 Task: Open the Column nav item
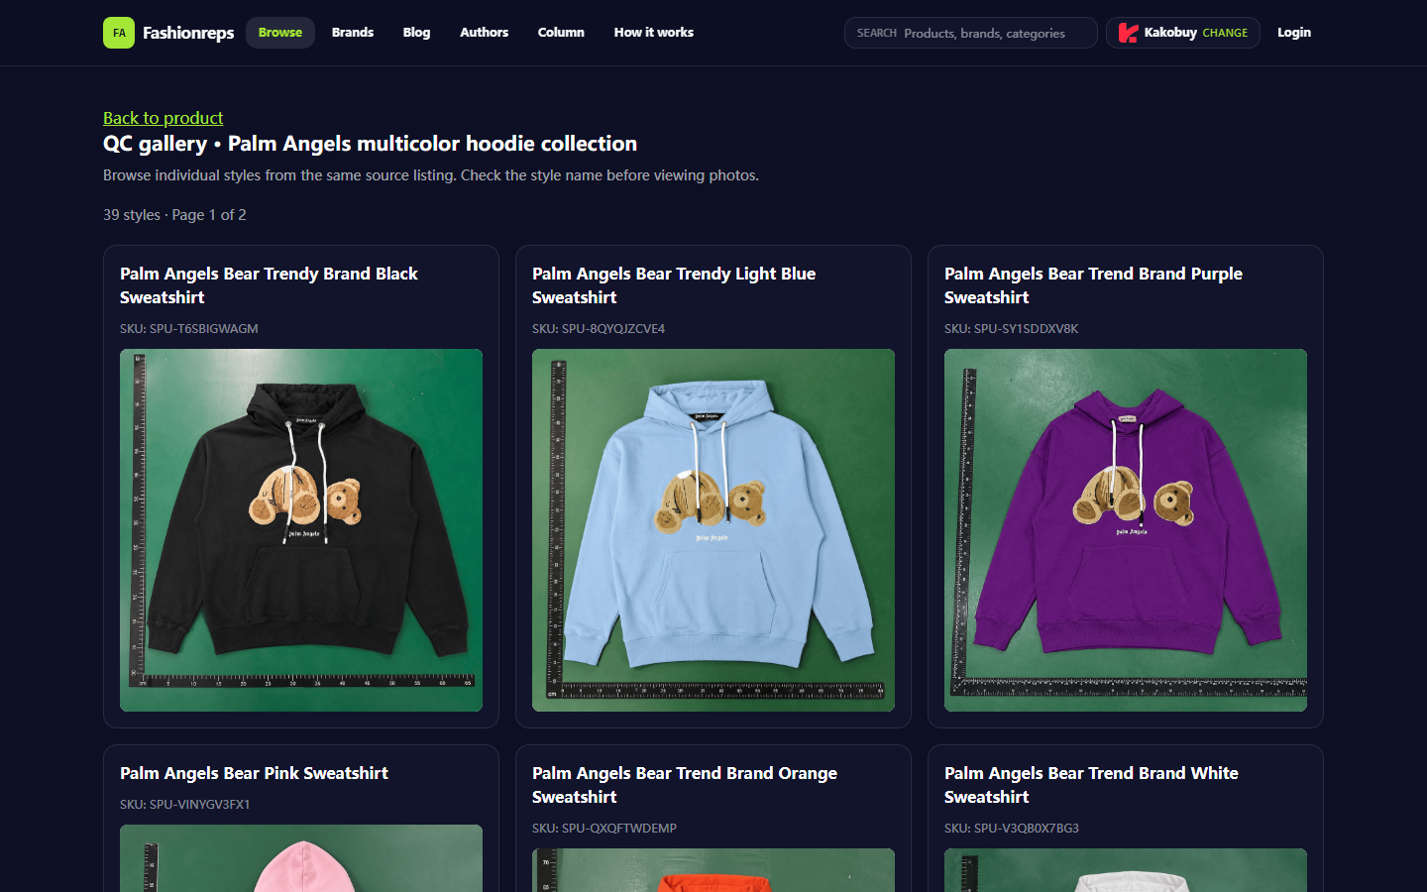pyautogui.click(x=561, y=33)
